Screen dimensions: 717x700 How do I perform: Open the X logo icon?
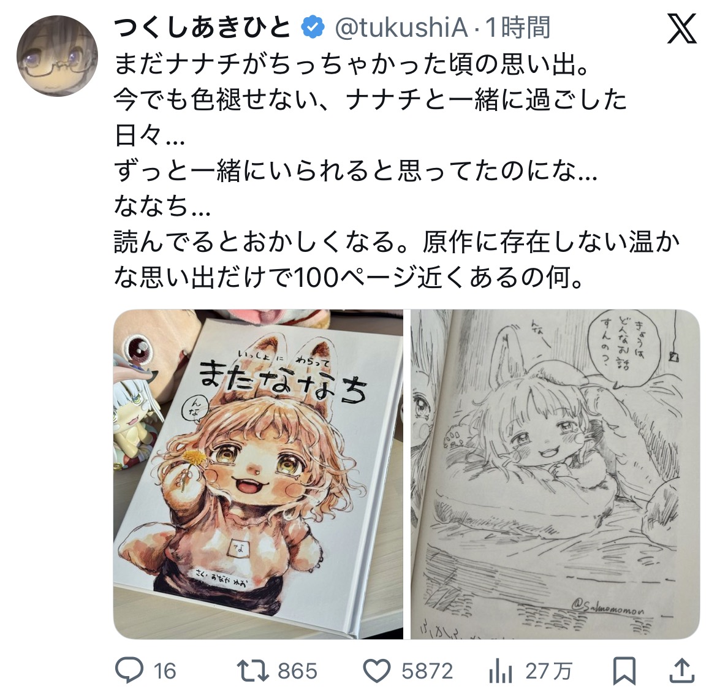[681, 28]
